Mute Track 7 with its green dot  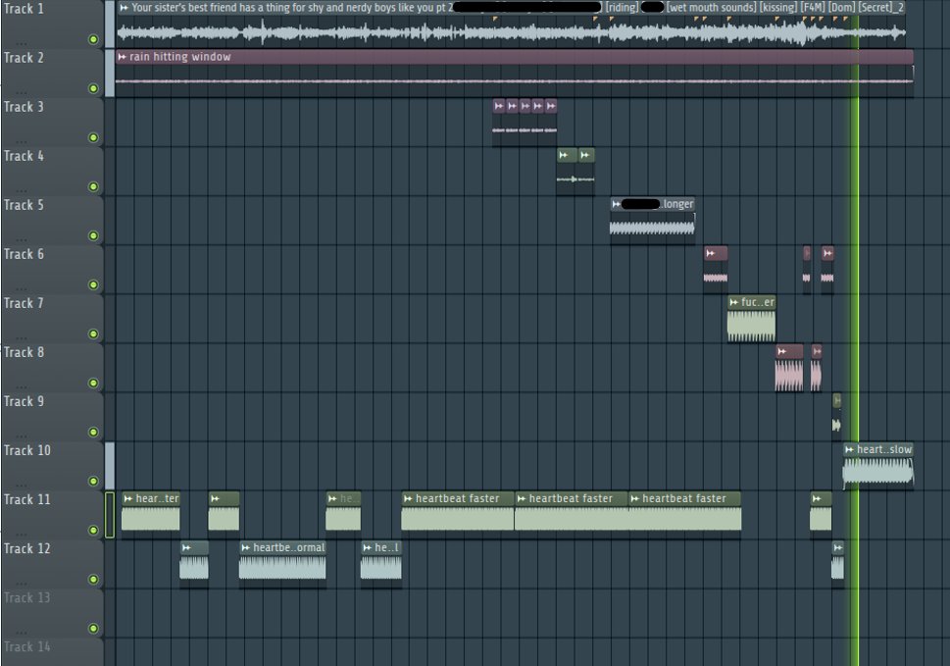93,333
